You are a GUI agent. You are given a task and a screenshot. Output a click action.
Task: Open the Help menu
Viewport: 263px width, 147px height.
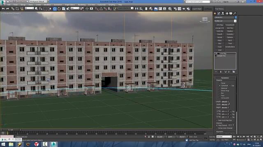pos(120,5)
